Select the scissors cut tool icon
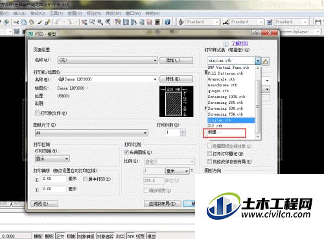324x239 pixels. point(16,22)
